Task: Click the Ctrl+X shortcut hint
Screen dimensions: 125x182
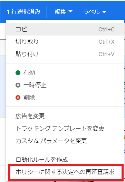Action: pyautogui.click(x=106, y=42)
